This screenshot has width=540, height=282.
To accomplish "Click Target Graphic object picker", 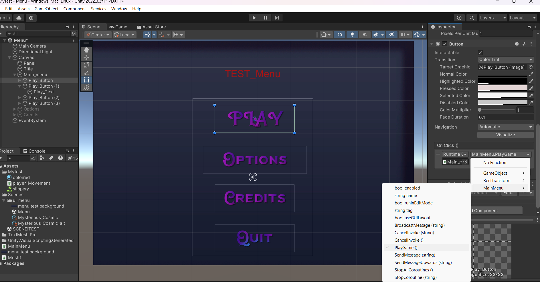I will pos(531,67).
